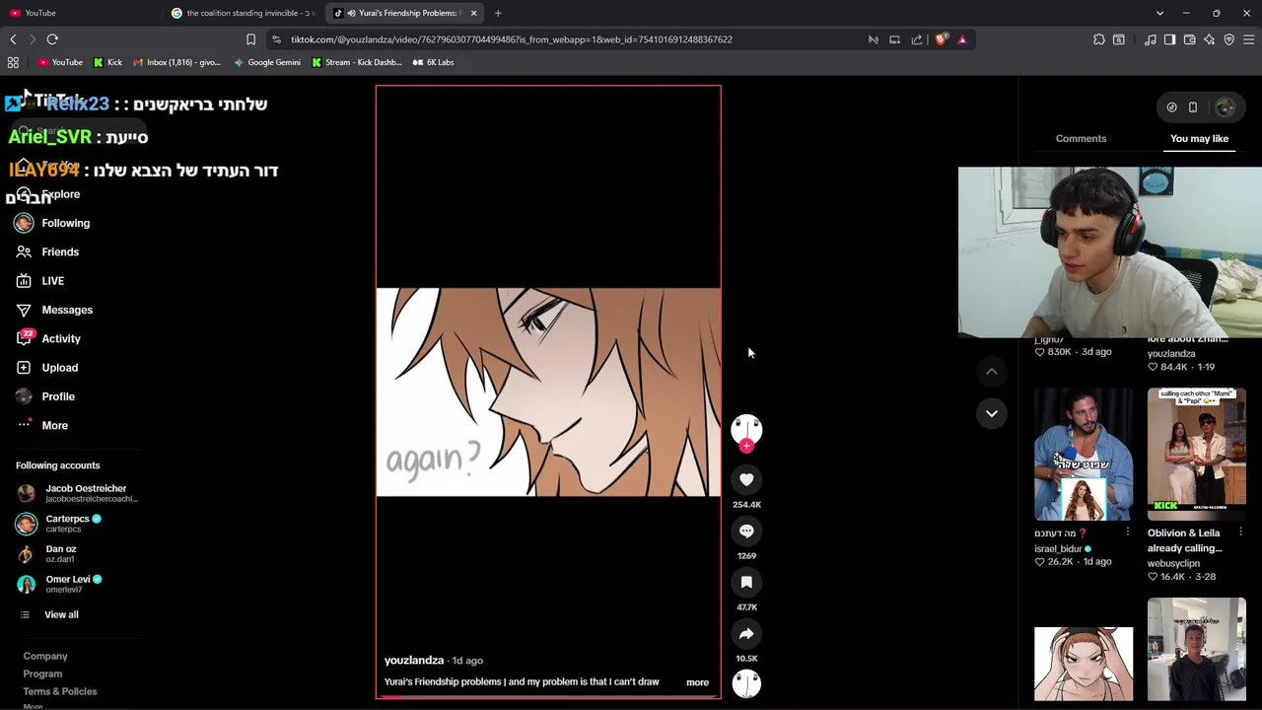Open the Brave VPN shield icon
Screen dimensions: 1262x710
point(1228,39)
